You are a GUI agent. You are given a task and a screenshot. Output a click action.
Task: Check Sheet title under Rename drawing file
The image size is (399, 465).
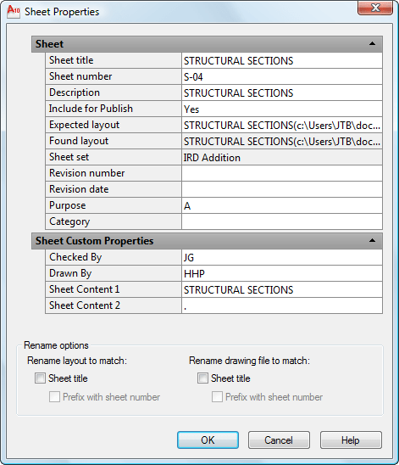202,378
